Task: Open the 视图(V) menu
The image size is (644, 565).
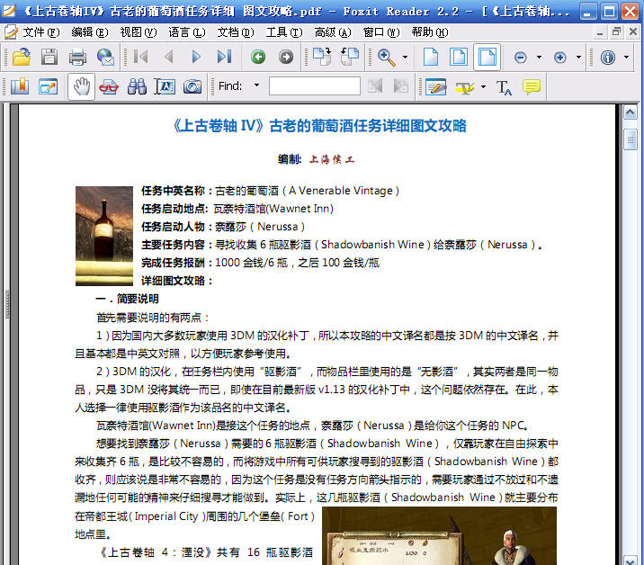Action: pyautogui.click(x=139, y=32)
